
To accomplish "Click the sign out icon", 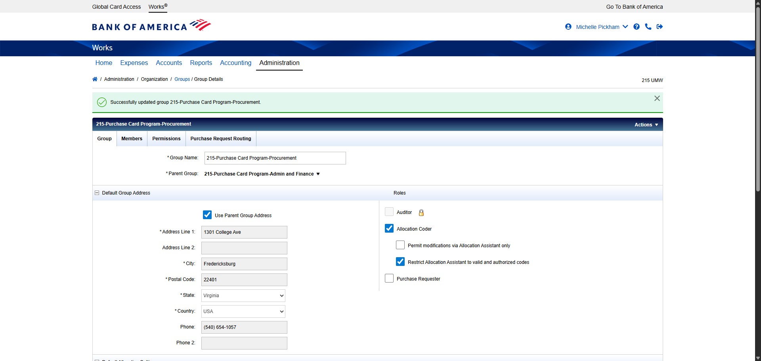I will (660, 27).
